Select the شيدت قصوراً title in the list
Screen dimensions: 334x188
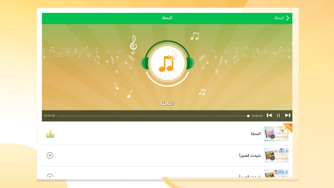(x=250, y=155)
